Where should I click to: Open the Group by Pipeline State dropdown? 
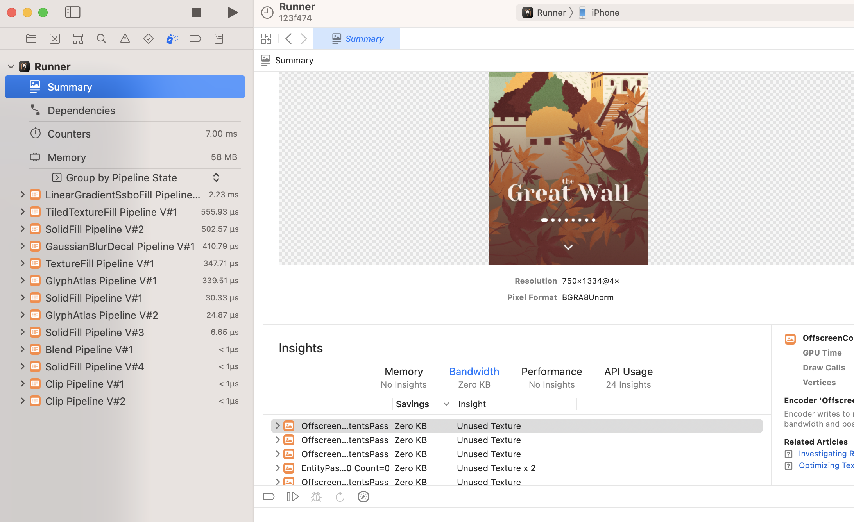tap(216, 178)
